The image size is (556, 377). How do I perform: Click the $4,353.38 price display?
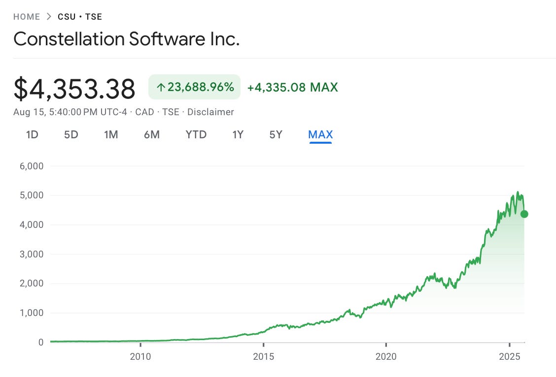point(74,89)
